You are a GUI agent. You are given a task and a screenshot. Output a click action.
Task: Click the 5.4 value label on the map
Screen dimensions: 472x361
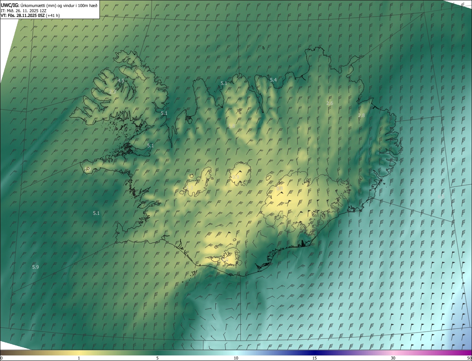click(273, 80)
